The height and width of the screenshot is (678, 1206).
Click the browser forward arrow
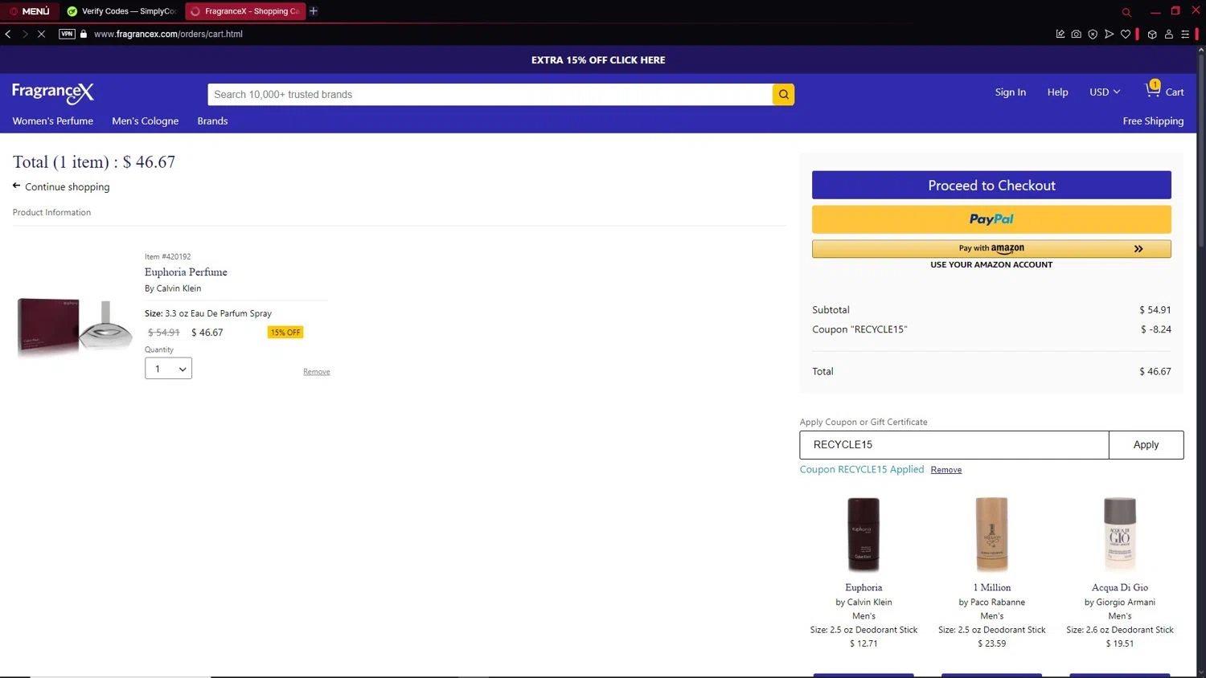point(25,34)
